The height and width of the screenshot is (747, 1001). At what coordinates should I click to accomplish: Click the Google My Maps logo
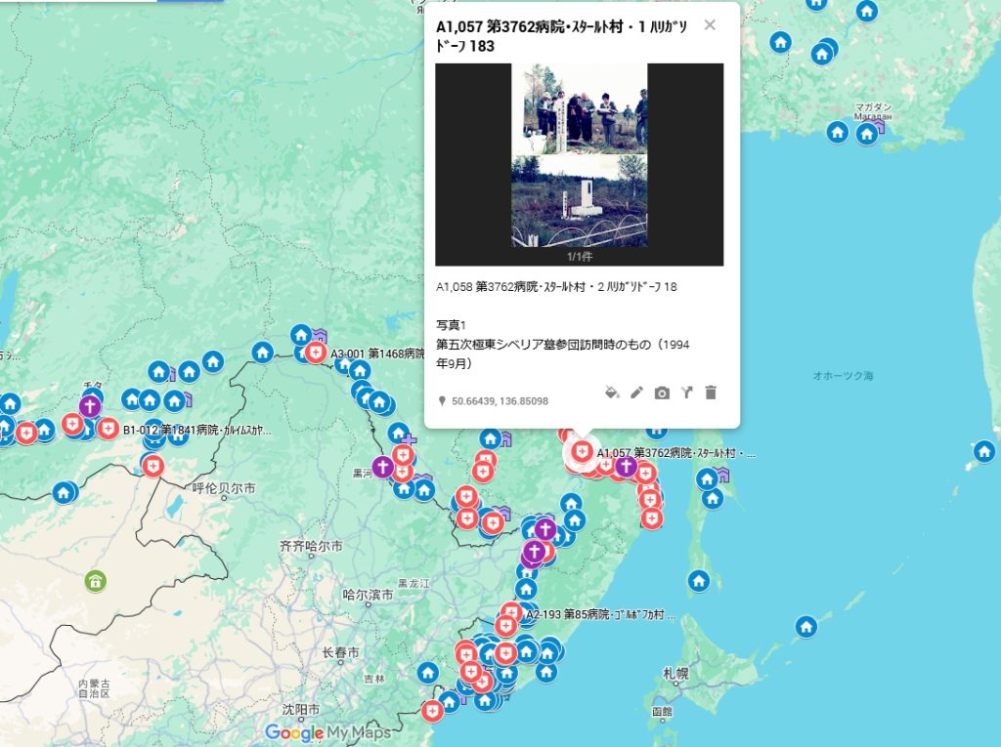(x=327, y=732)
